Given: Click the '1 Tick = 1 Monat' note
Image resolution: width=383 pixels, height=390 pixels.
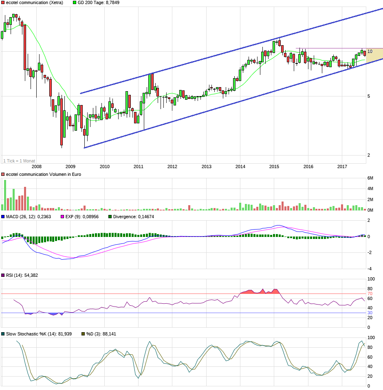Looking at the screenshot, I should click(x=19, y=161).
